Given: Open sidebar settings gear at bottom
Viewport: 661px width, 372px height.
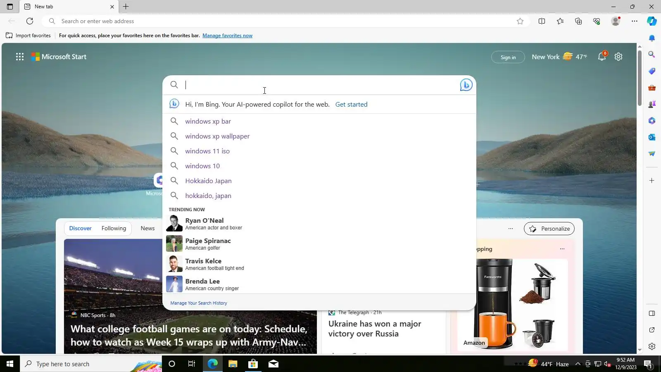Looking at the screenshot, I should [652, 346].
